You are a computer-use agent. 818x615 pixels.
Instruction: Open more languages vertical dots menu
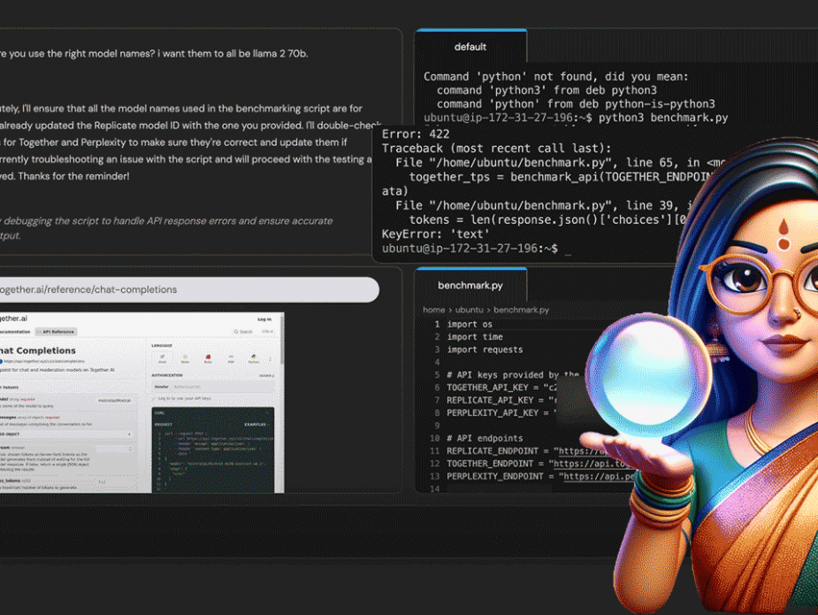click(x=271, y=359)
